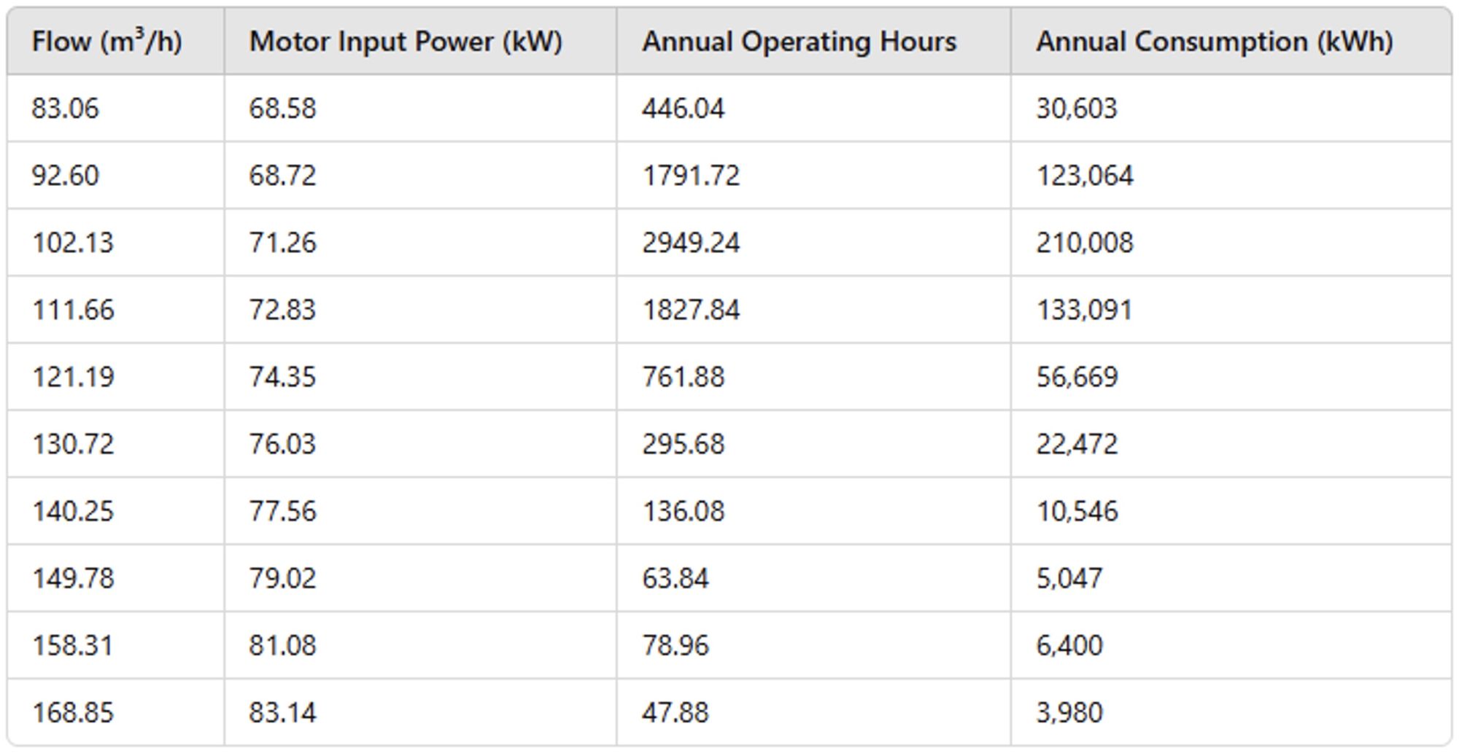Select flow value 111.66

73,310
